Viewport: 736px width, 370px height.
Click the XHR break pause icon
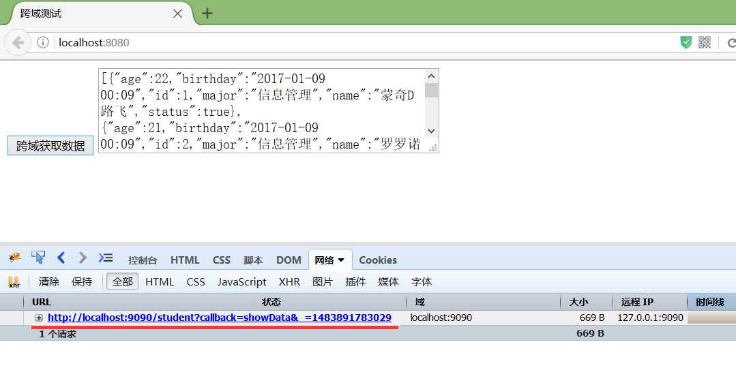pyautogui.click(x=14, y=281)
